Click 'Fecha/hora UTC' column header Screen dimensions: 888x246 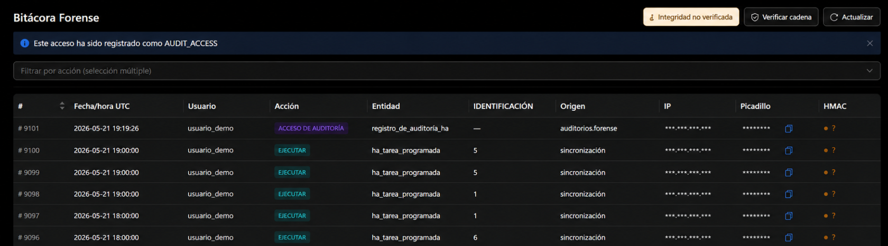click(101, 106)
